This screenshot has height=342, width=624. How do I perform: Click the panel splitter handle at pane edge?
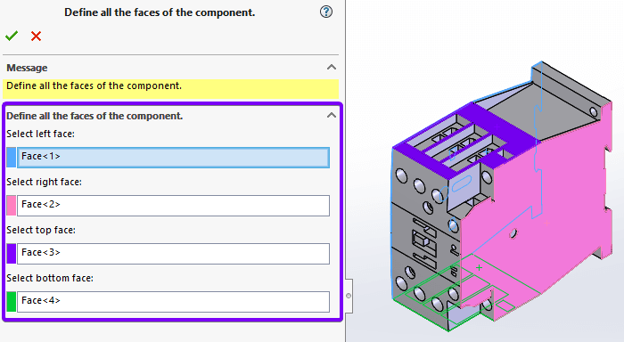click(349, 296)
